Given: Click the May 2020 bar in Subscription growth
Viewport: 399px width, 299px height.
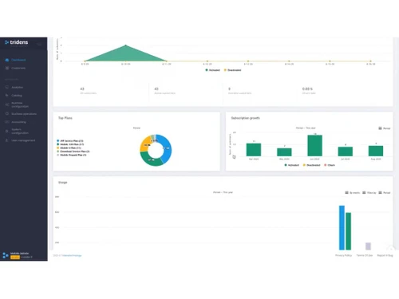Looking at the screenshot, I should (284, 152).
